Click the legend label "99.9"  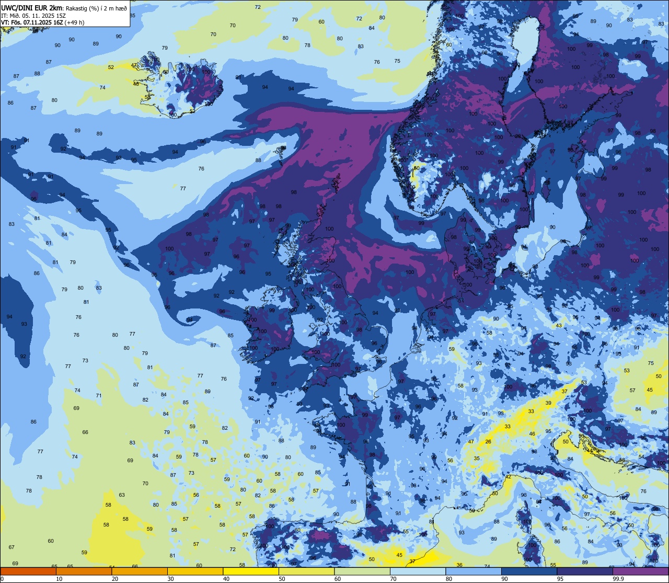[x=618, y=579]
